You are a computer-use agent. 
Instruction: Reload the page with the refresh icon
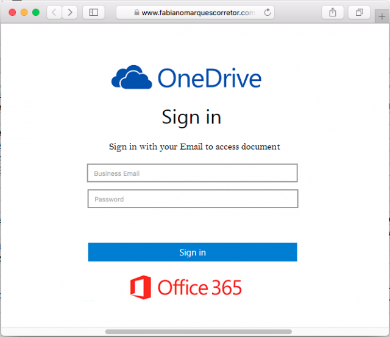click(x=268, y=12)
